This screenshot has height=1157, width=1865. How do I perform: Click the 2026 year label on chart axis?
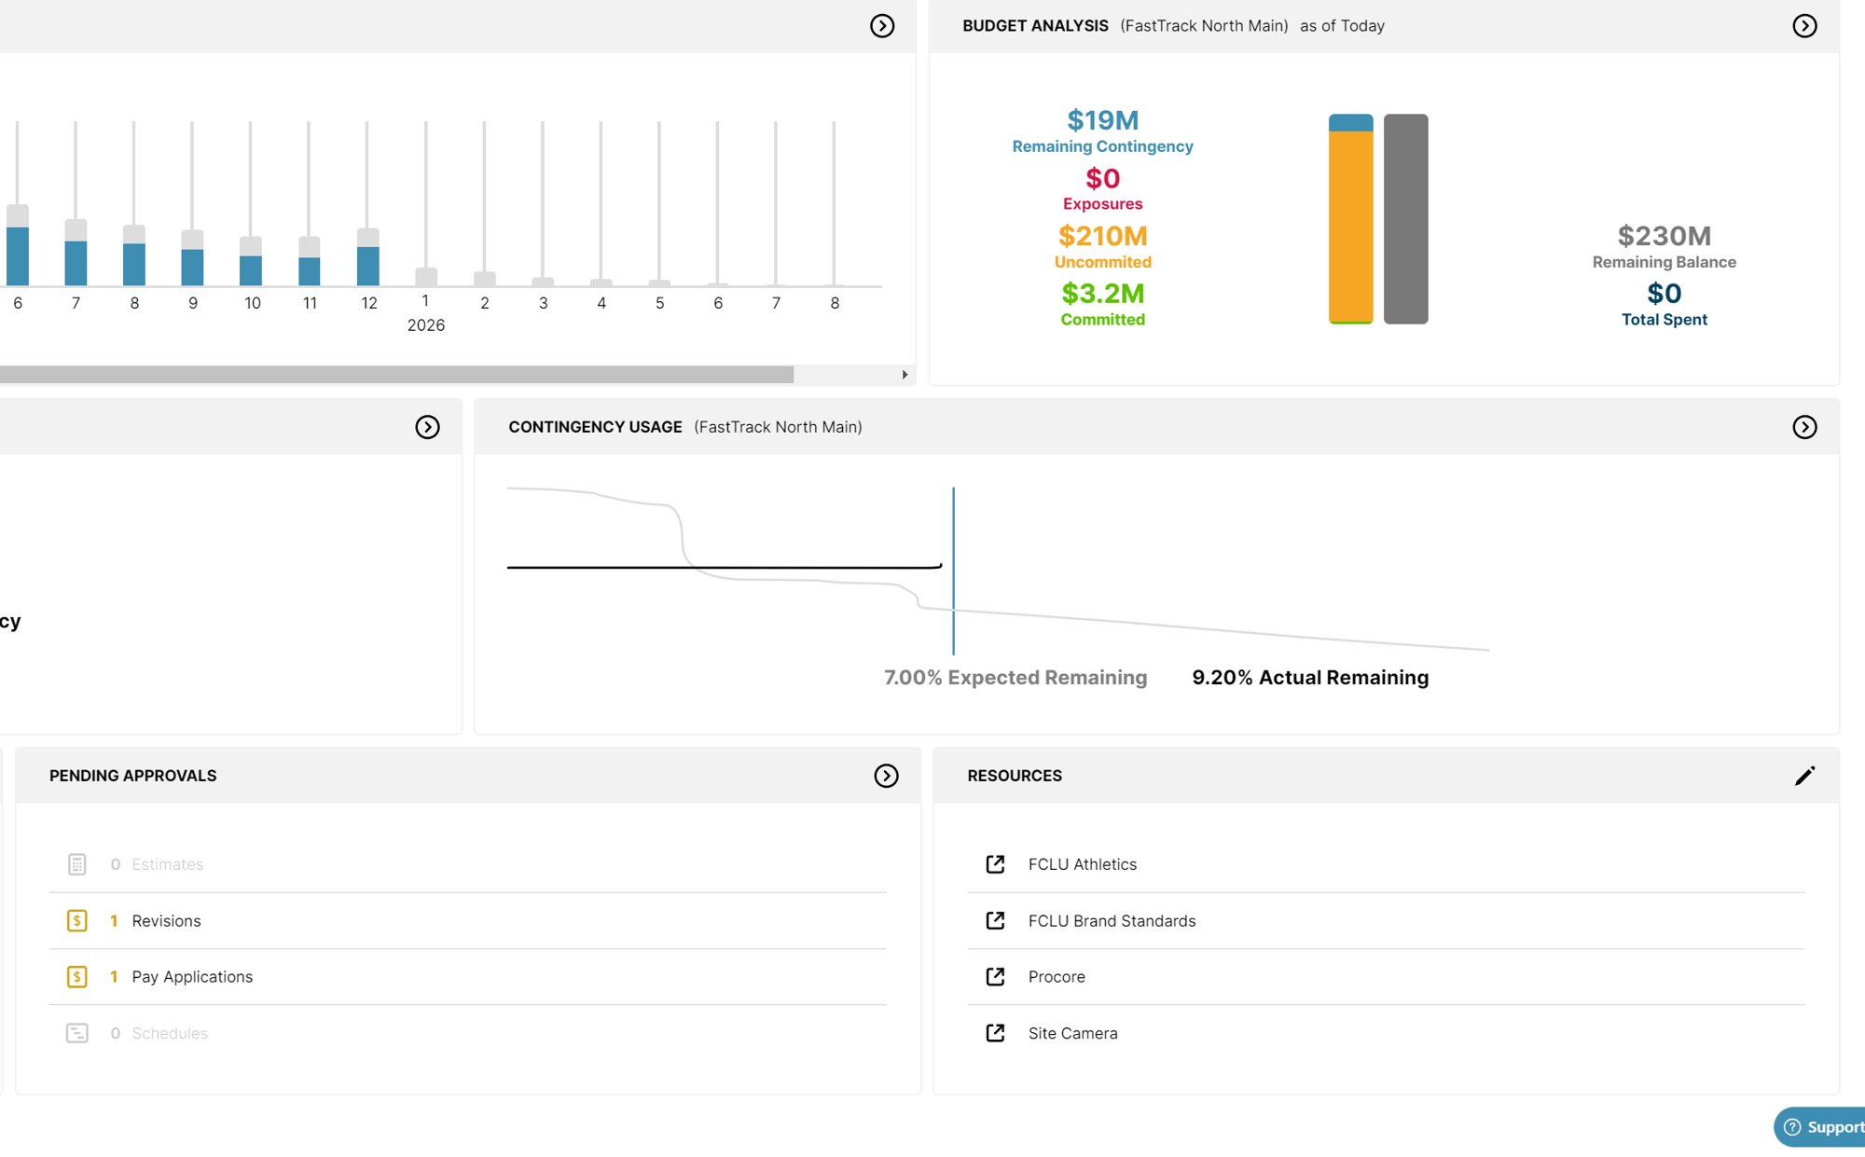pos(426,325)
